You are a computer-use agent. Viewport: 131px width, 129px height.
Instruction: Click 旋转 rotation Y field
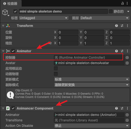click(94, 38)
